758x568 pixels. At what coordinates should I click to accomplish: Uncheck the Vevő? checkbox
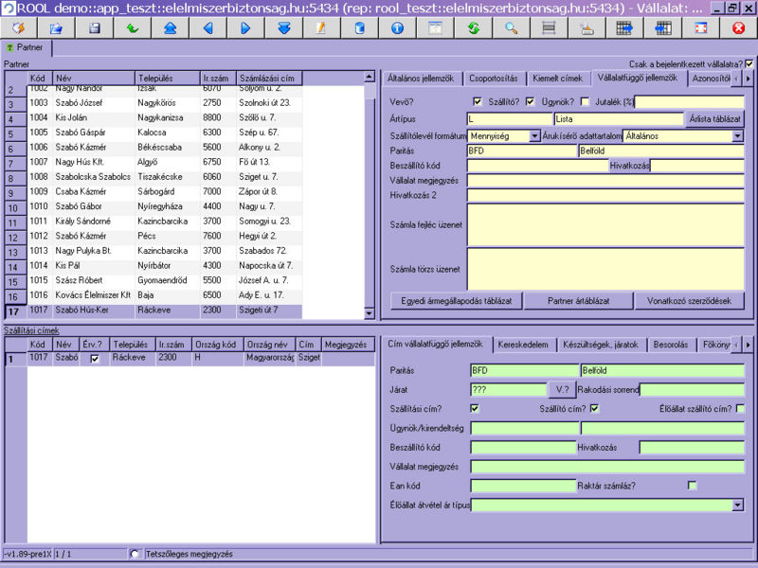pyautogui.click(x=478, y=101)
